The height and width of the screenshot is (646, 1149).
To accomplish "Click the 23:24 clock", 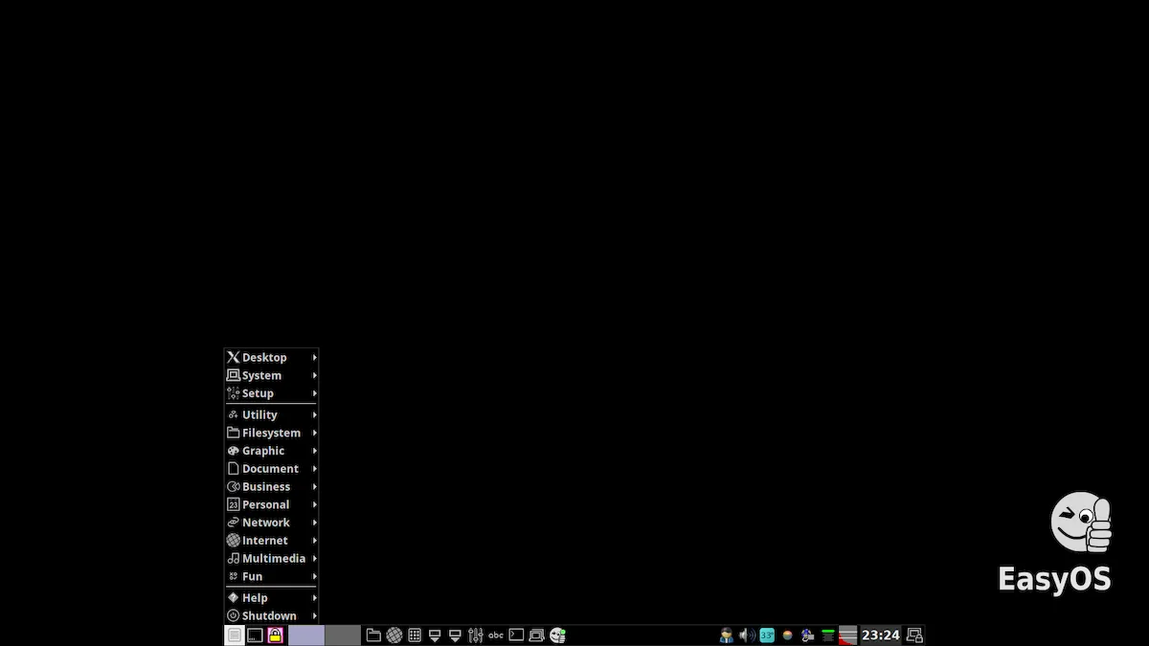I will (881, 635).
